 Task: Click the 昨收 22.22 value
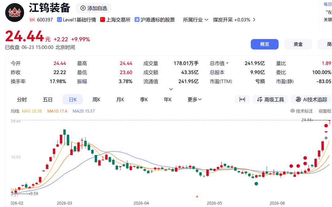pyautogui.click(x=60, y=72)
